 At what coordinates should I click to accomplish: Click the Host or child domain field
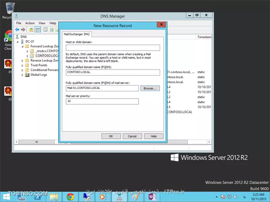(x=113, y=48)
